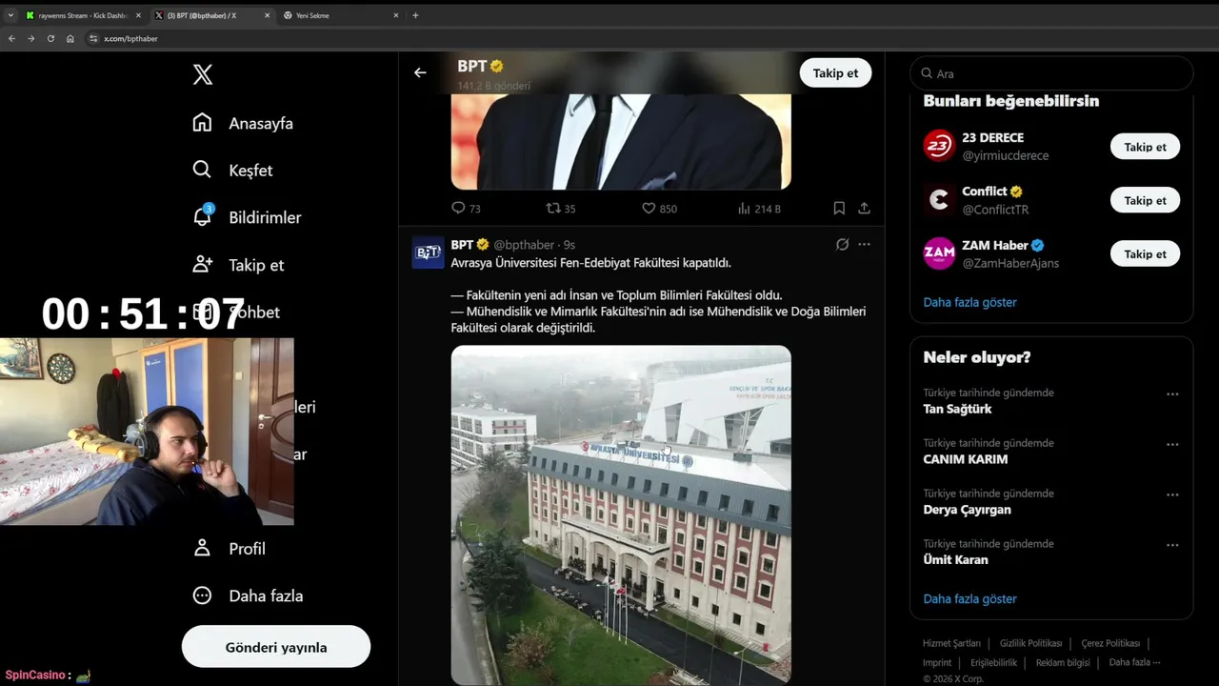Click the search field Ara
1219x686 pixels.
[x=1051, y=73]
